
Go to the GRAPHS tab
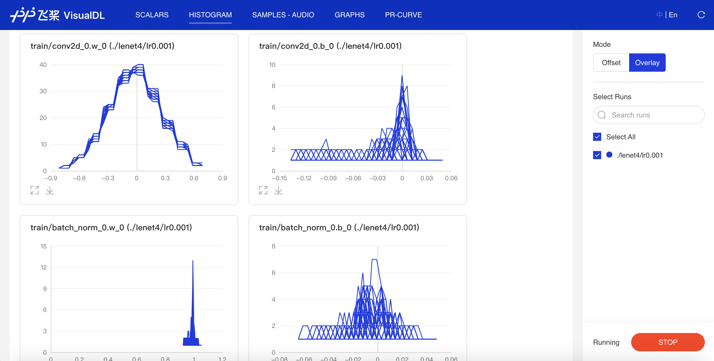point(350,15)
